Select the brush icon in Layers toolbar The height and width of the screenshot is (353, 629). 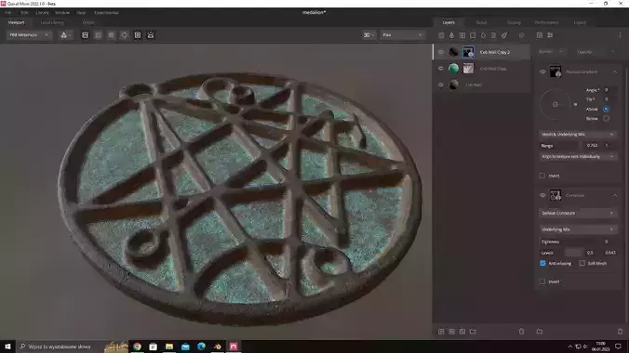point(504,35)
